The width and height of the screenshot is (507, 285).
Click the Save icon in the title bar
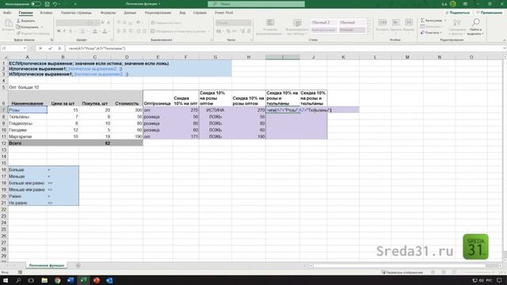click(x=48, y=4)
